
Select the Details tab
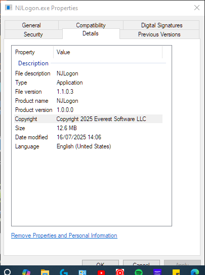pos(91,33)
